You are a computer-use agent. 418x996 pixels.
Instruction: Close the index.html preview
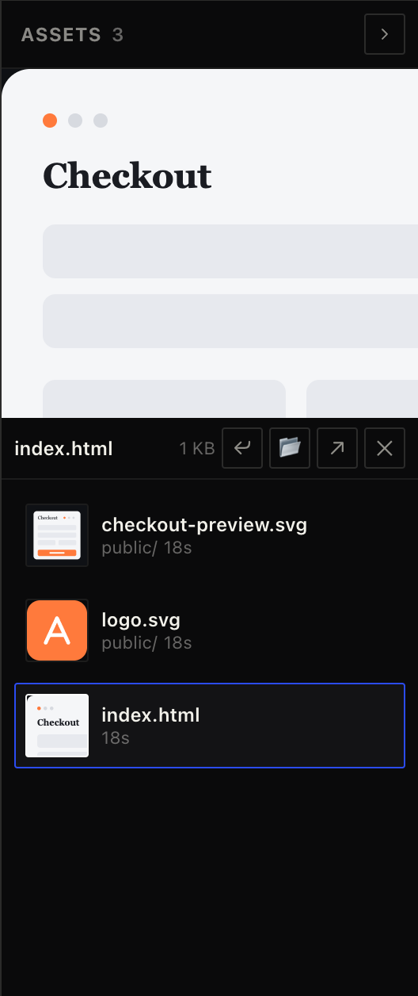click(385, 448)
